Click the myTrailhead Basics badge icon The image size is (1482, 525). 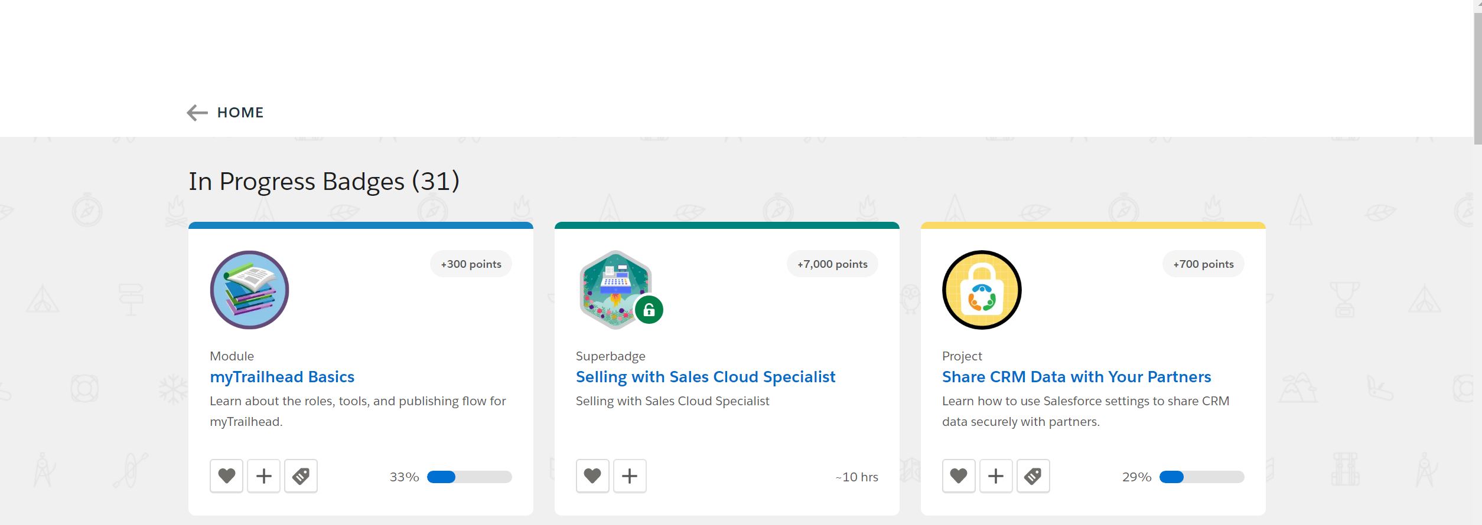(x=249, y=290)
